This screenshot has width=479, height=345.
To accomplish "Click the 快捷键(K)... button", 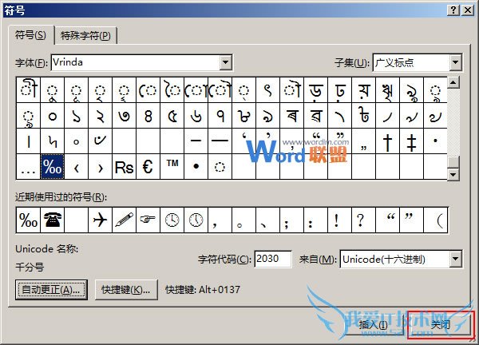I will point(126,289).
